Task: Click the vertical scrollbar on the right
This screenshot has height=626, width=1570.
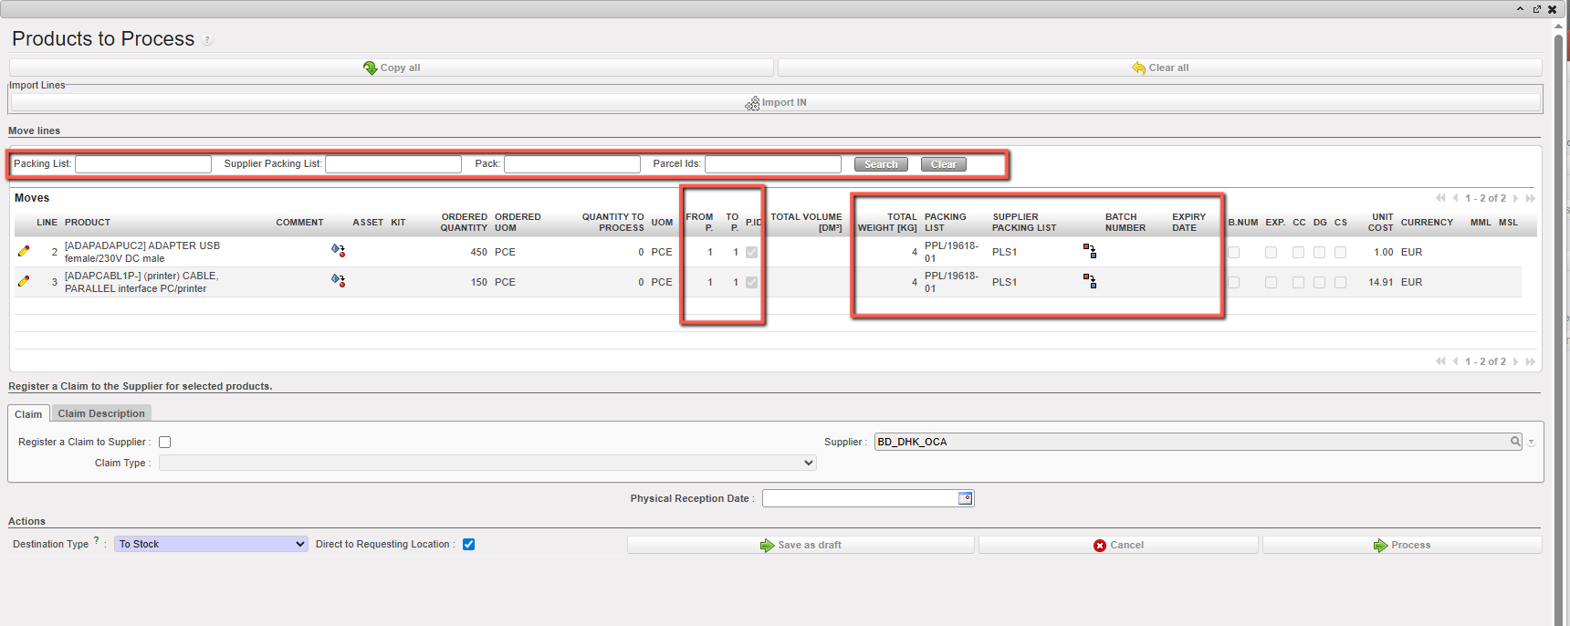Action: pos(1559,319)
